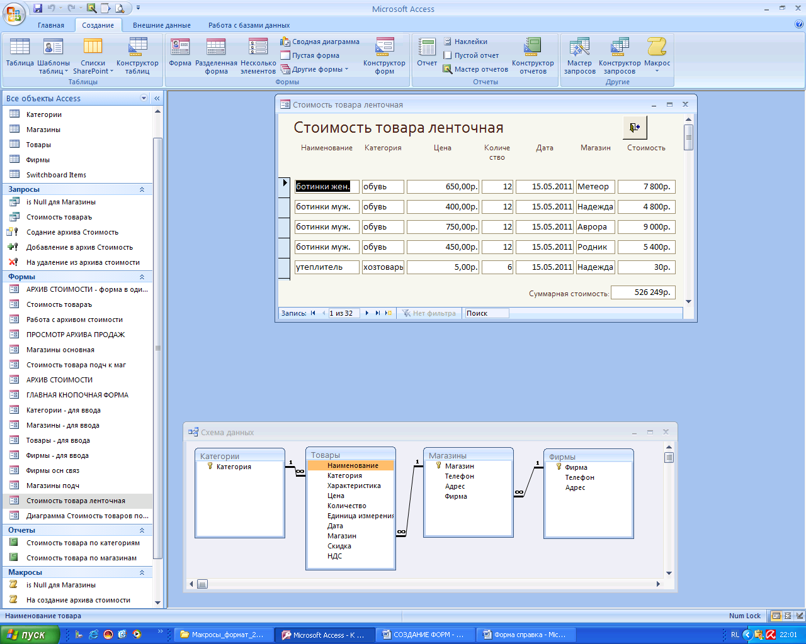Image resolution: width=806 pixels, height=644 pixels.
Task: Switch to Внешние данные ribbon tab
Action: (162, 25)
